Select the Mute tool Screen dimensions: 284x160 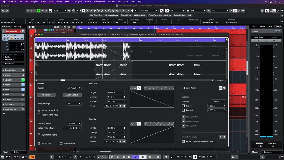(106, 11)
